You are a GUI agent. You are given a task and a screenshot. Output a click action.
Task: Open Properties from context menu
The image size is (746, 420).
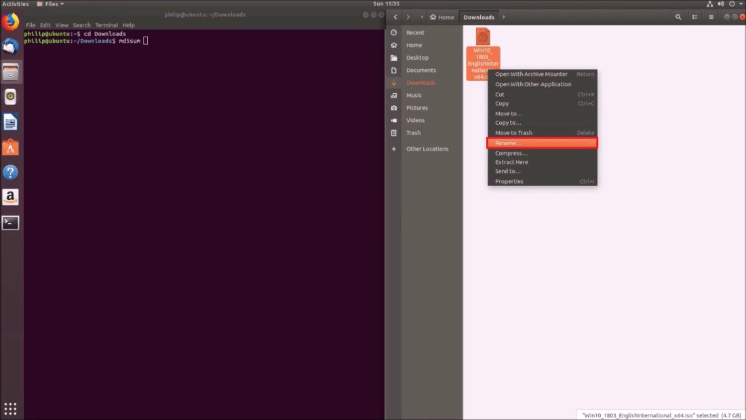(543, 181)
